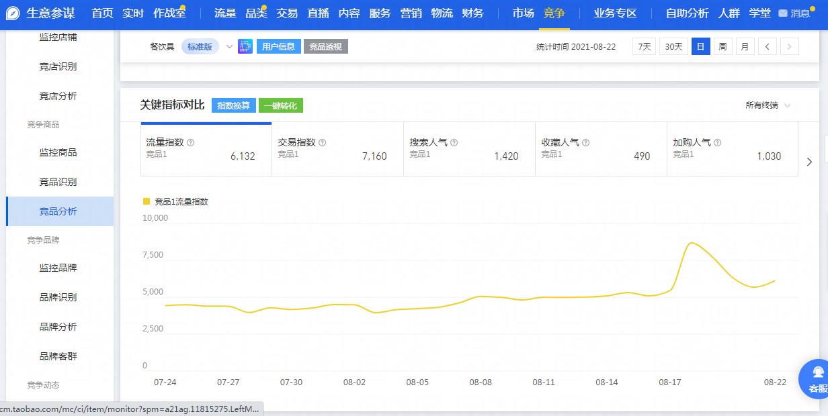The image size is (828, 416).
Task: Open the 市场 menu in top navigation
Action: (523, 12)
